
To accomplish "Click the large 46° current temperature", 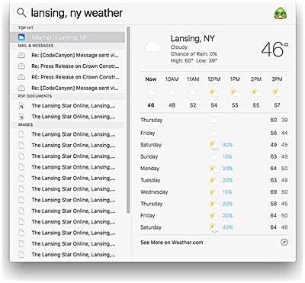I will coord(274,50).
